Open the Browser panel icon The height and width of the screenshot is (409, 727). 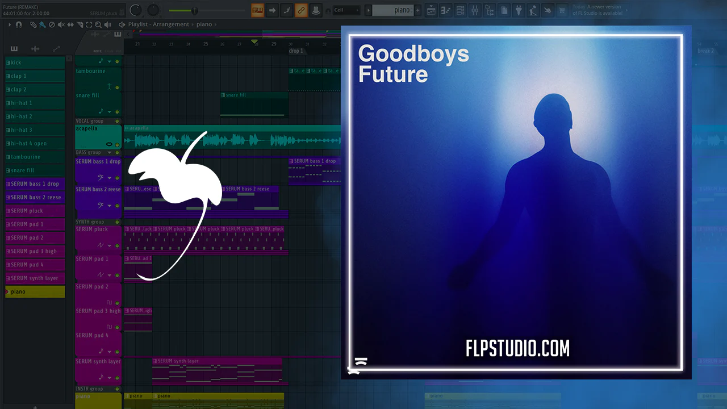pos(490,10)
